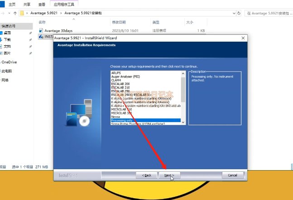Refresh the Explorer folder view
Image resolution: width=293 pixels, height=200 pixels.
point(239,13)
